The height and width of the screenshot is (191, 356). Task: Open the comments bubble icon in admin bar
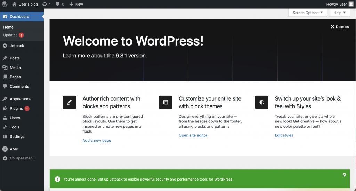(x=57, y=4)
